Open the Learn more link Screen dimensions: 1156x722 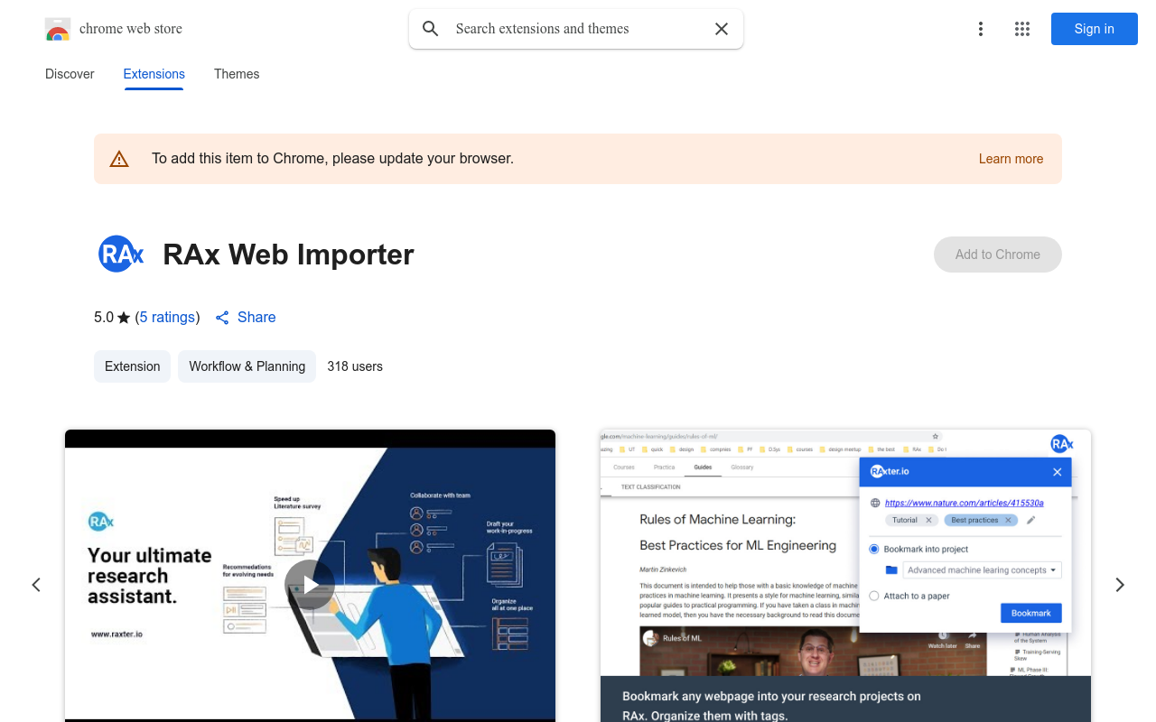1011,159
